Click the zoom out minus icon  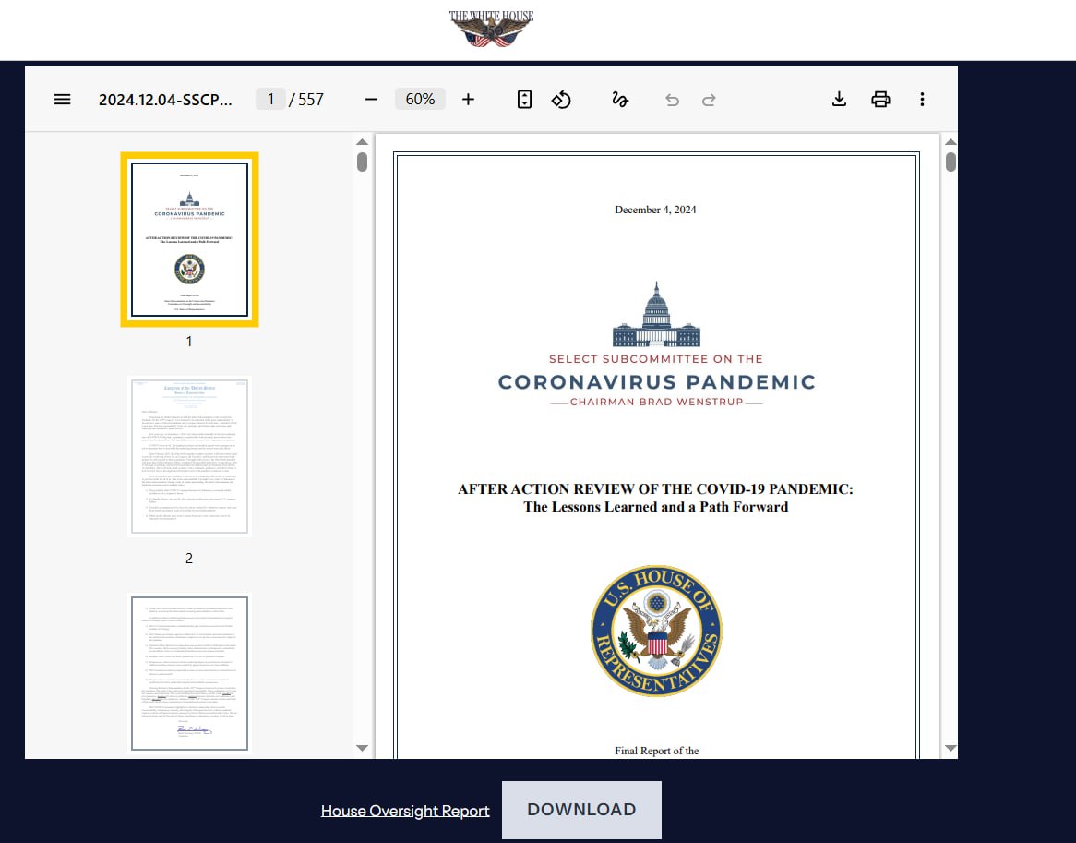371,100
